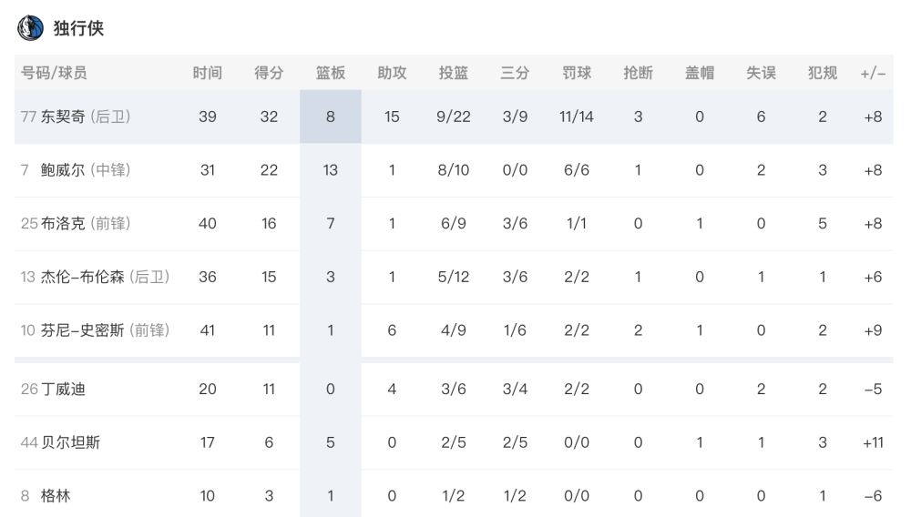This screenshot has height=517, width=911.
Task: Open player 贝尔坦斯 profile link
Action: click(x=70, y=442)
